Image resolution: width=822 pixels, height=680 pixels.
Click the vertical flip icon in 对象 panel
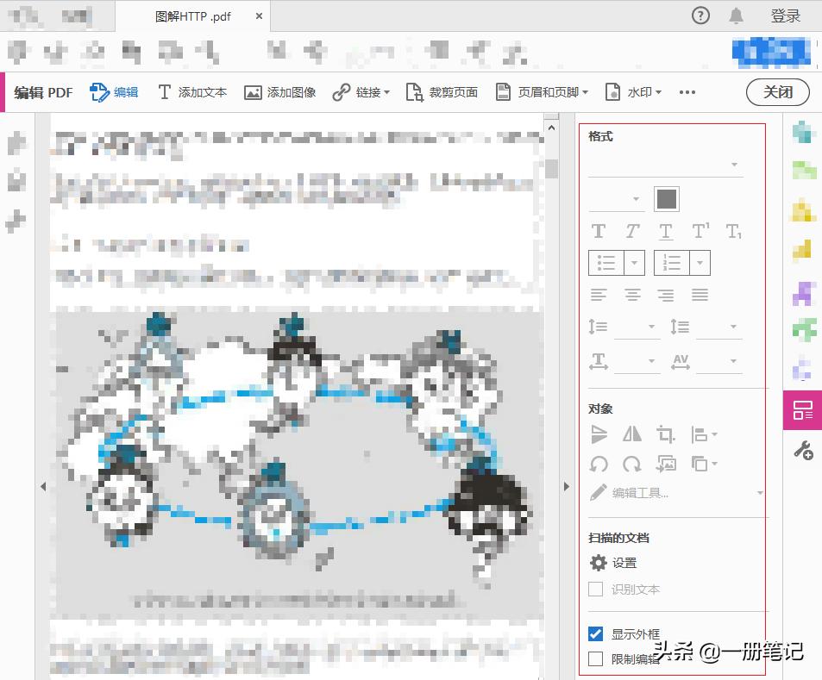click(x=599, y=434)
